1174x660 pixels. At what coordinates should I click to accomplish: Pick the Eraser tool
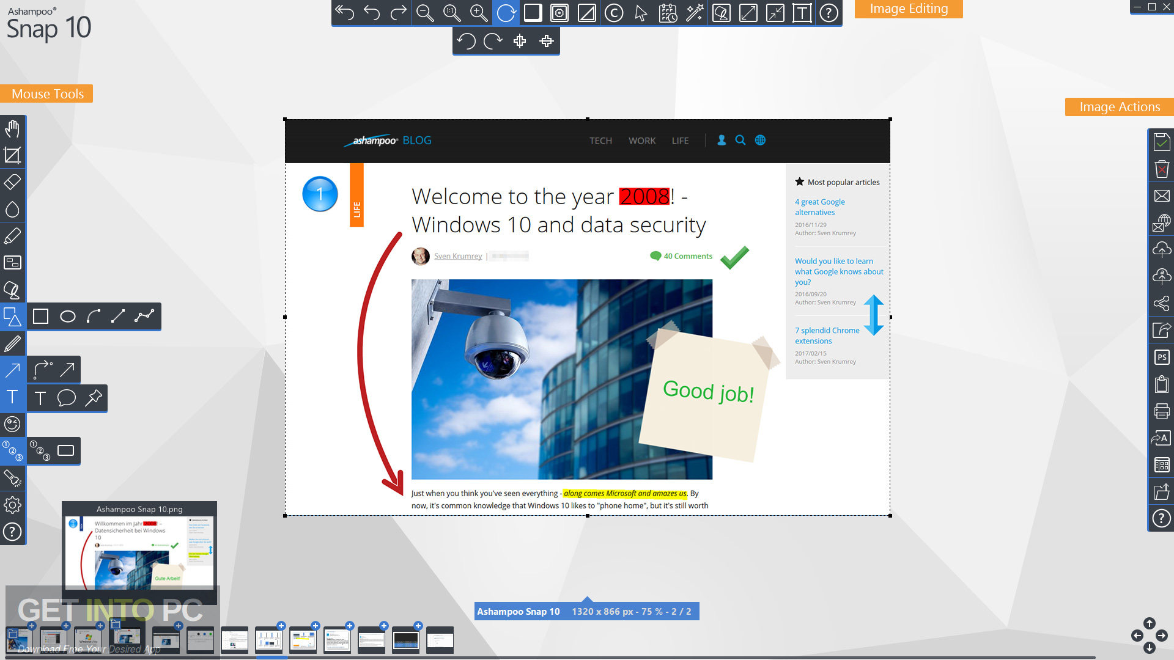(x=12, y=182)
